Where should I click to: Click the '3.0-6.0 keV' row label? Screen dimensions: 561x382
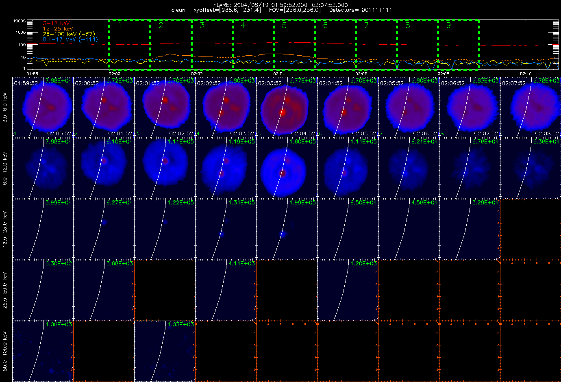point(5,107)
